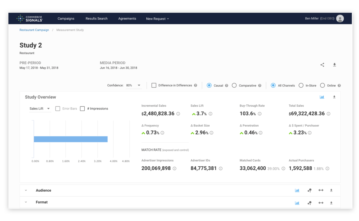Open the Confidence 80% dropdown
Image resolution: width=359 pixels, height=221 pixels.
coord(134,85)
